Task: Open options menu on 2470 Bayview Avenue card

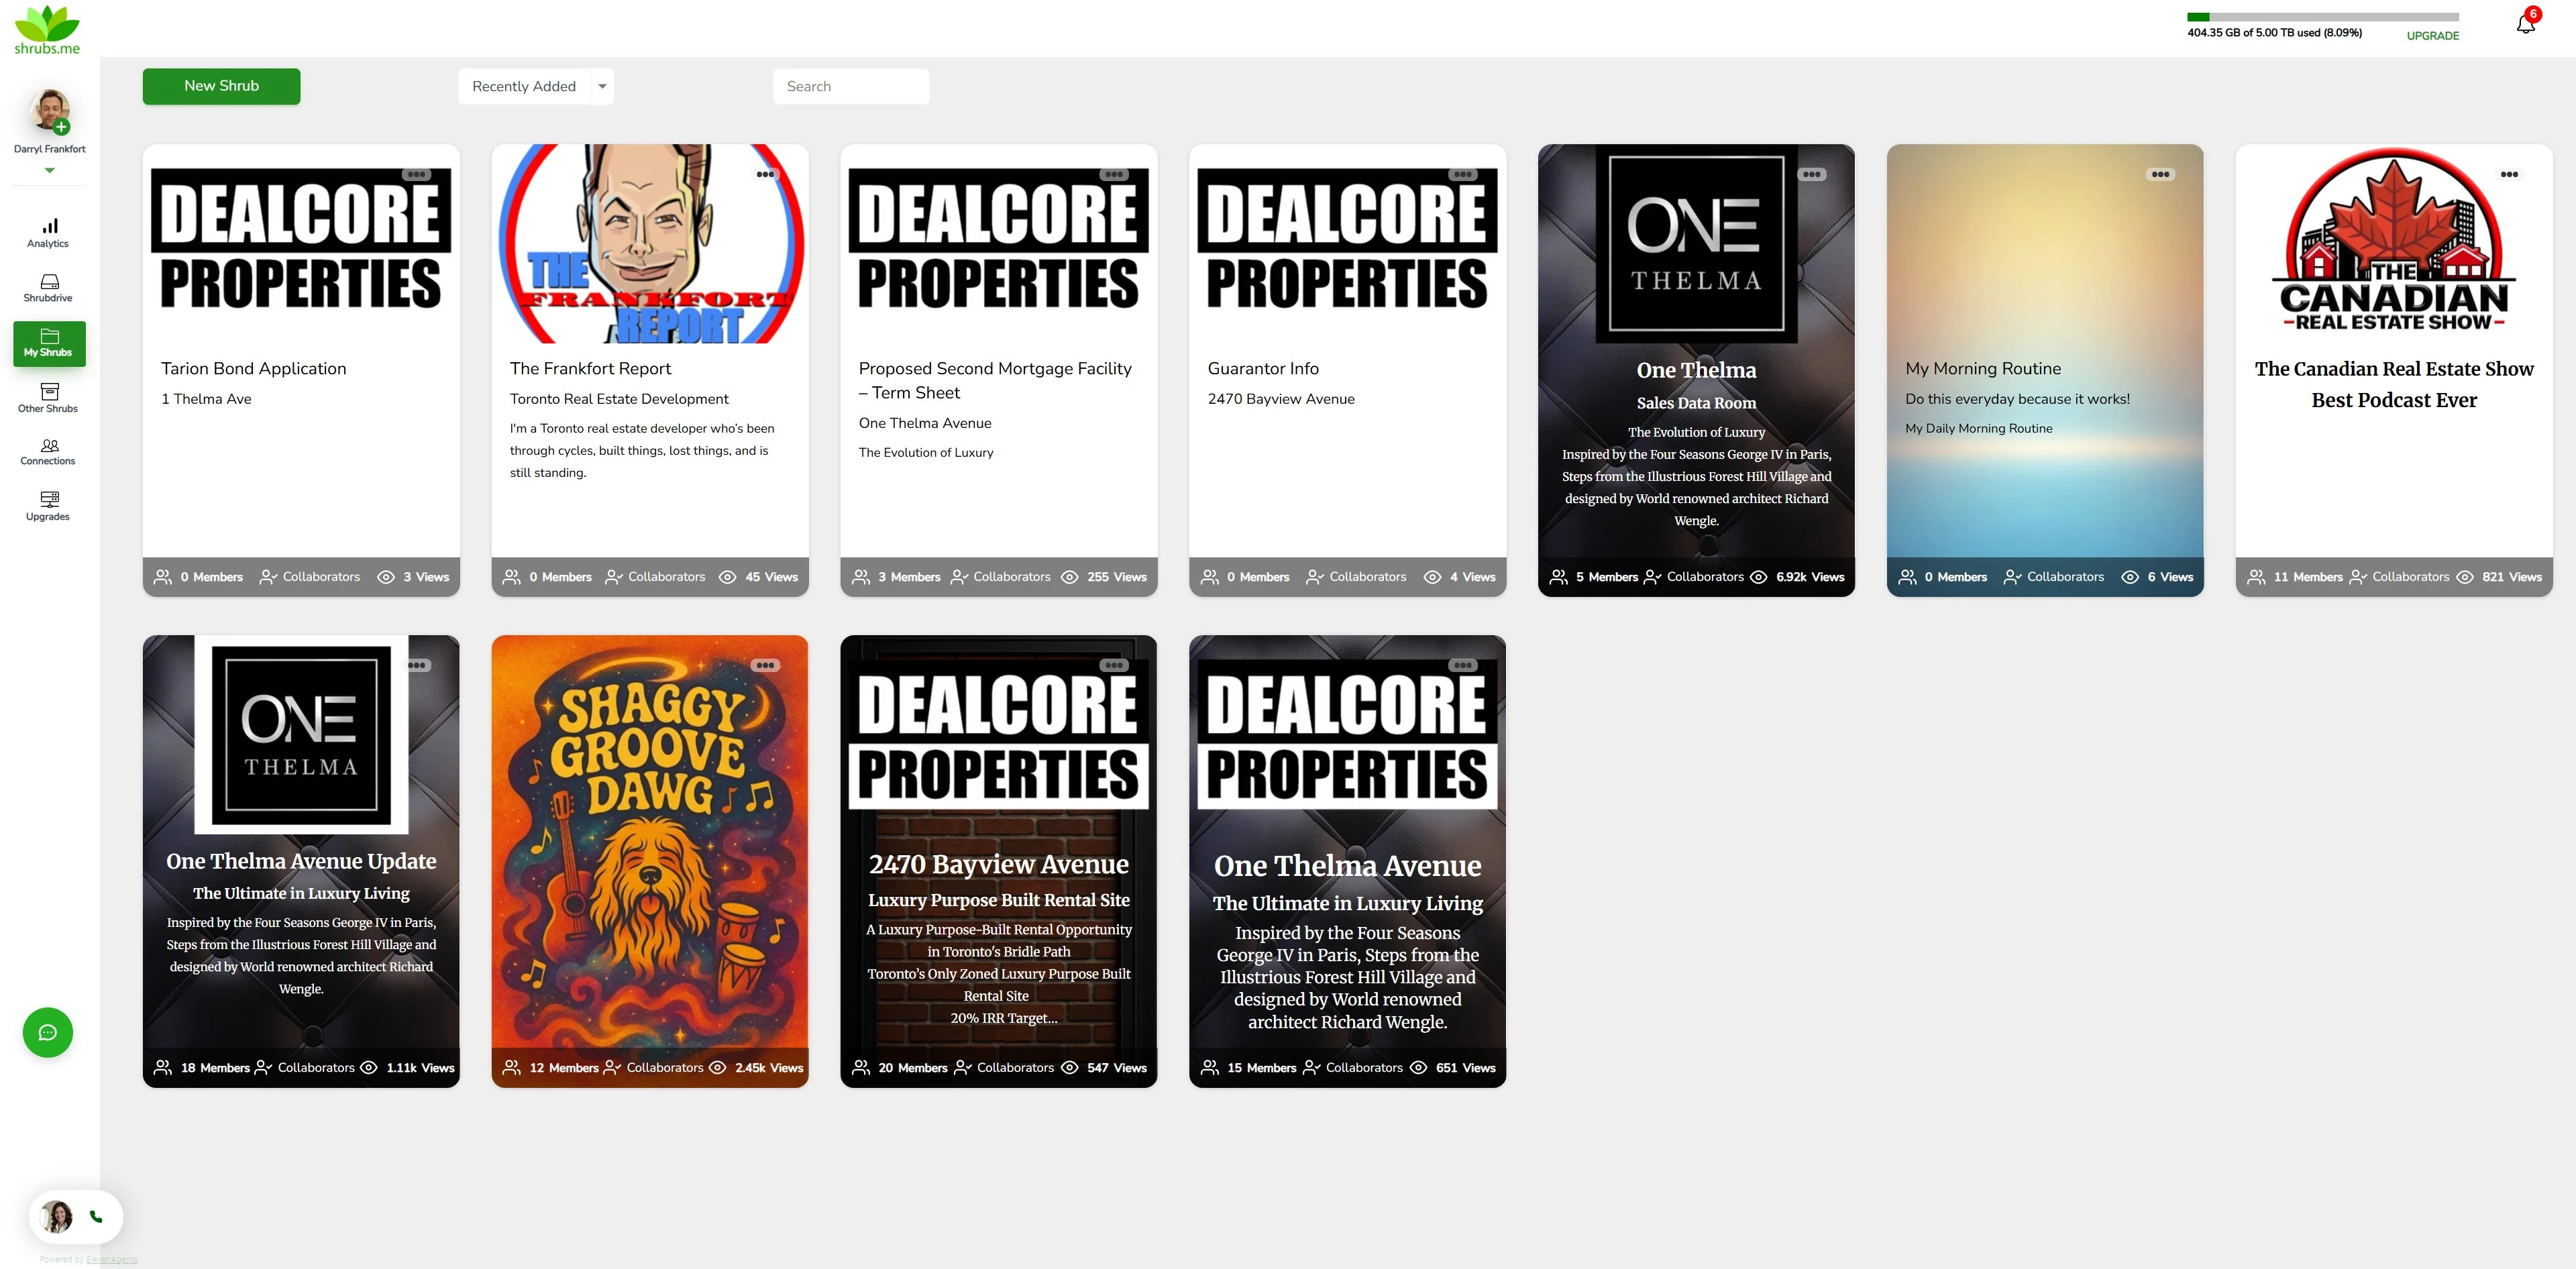Action: [1114, 665]
